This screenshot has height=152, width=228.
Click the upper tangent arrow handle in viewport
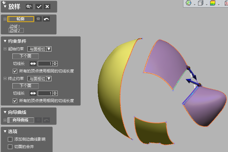[192, 73]
